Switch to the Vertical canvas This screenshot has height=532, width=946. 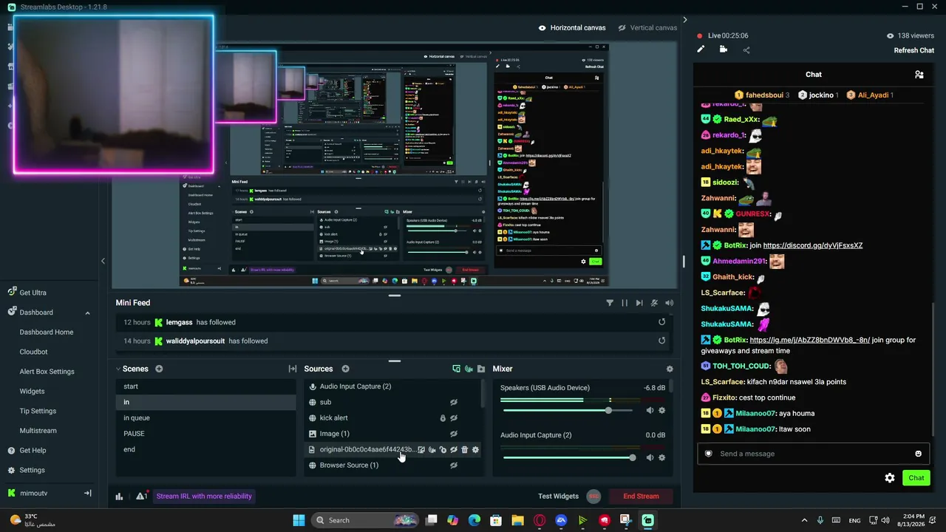point(648,28)
